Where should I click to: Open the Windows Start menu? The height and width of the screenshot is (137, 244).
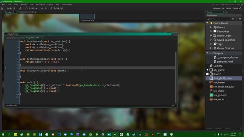click(x=3, y=134)
